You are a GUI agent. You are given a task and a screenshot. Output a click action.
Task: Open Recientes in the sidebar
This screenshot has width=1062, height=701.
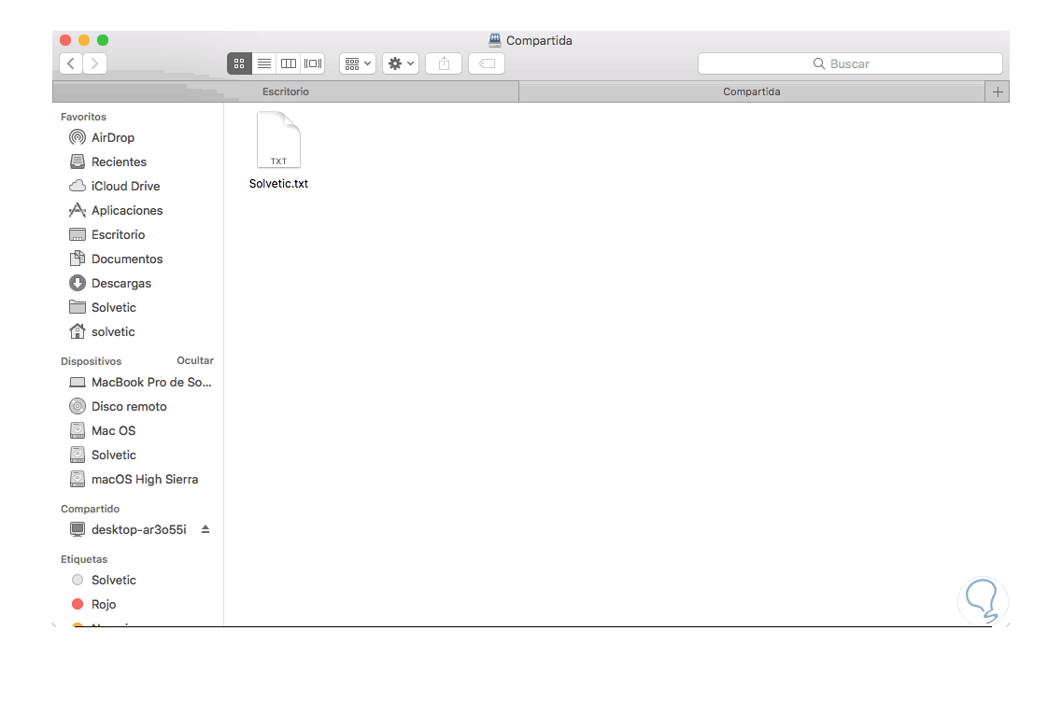(107, 161)
